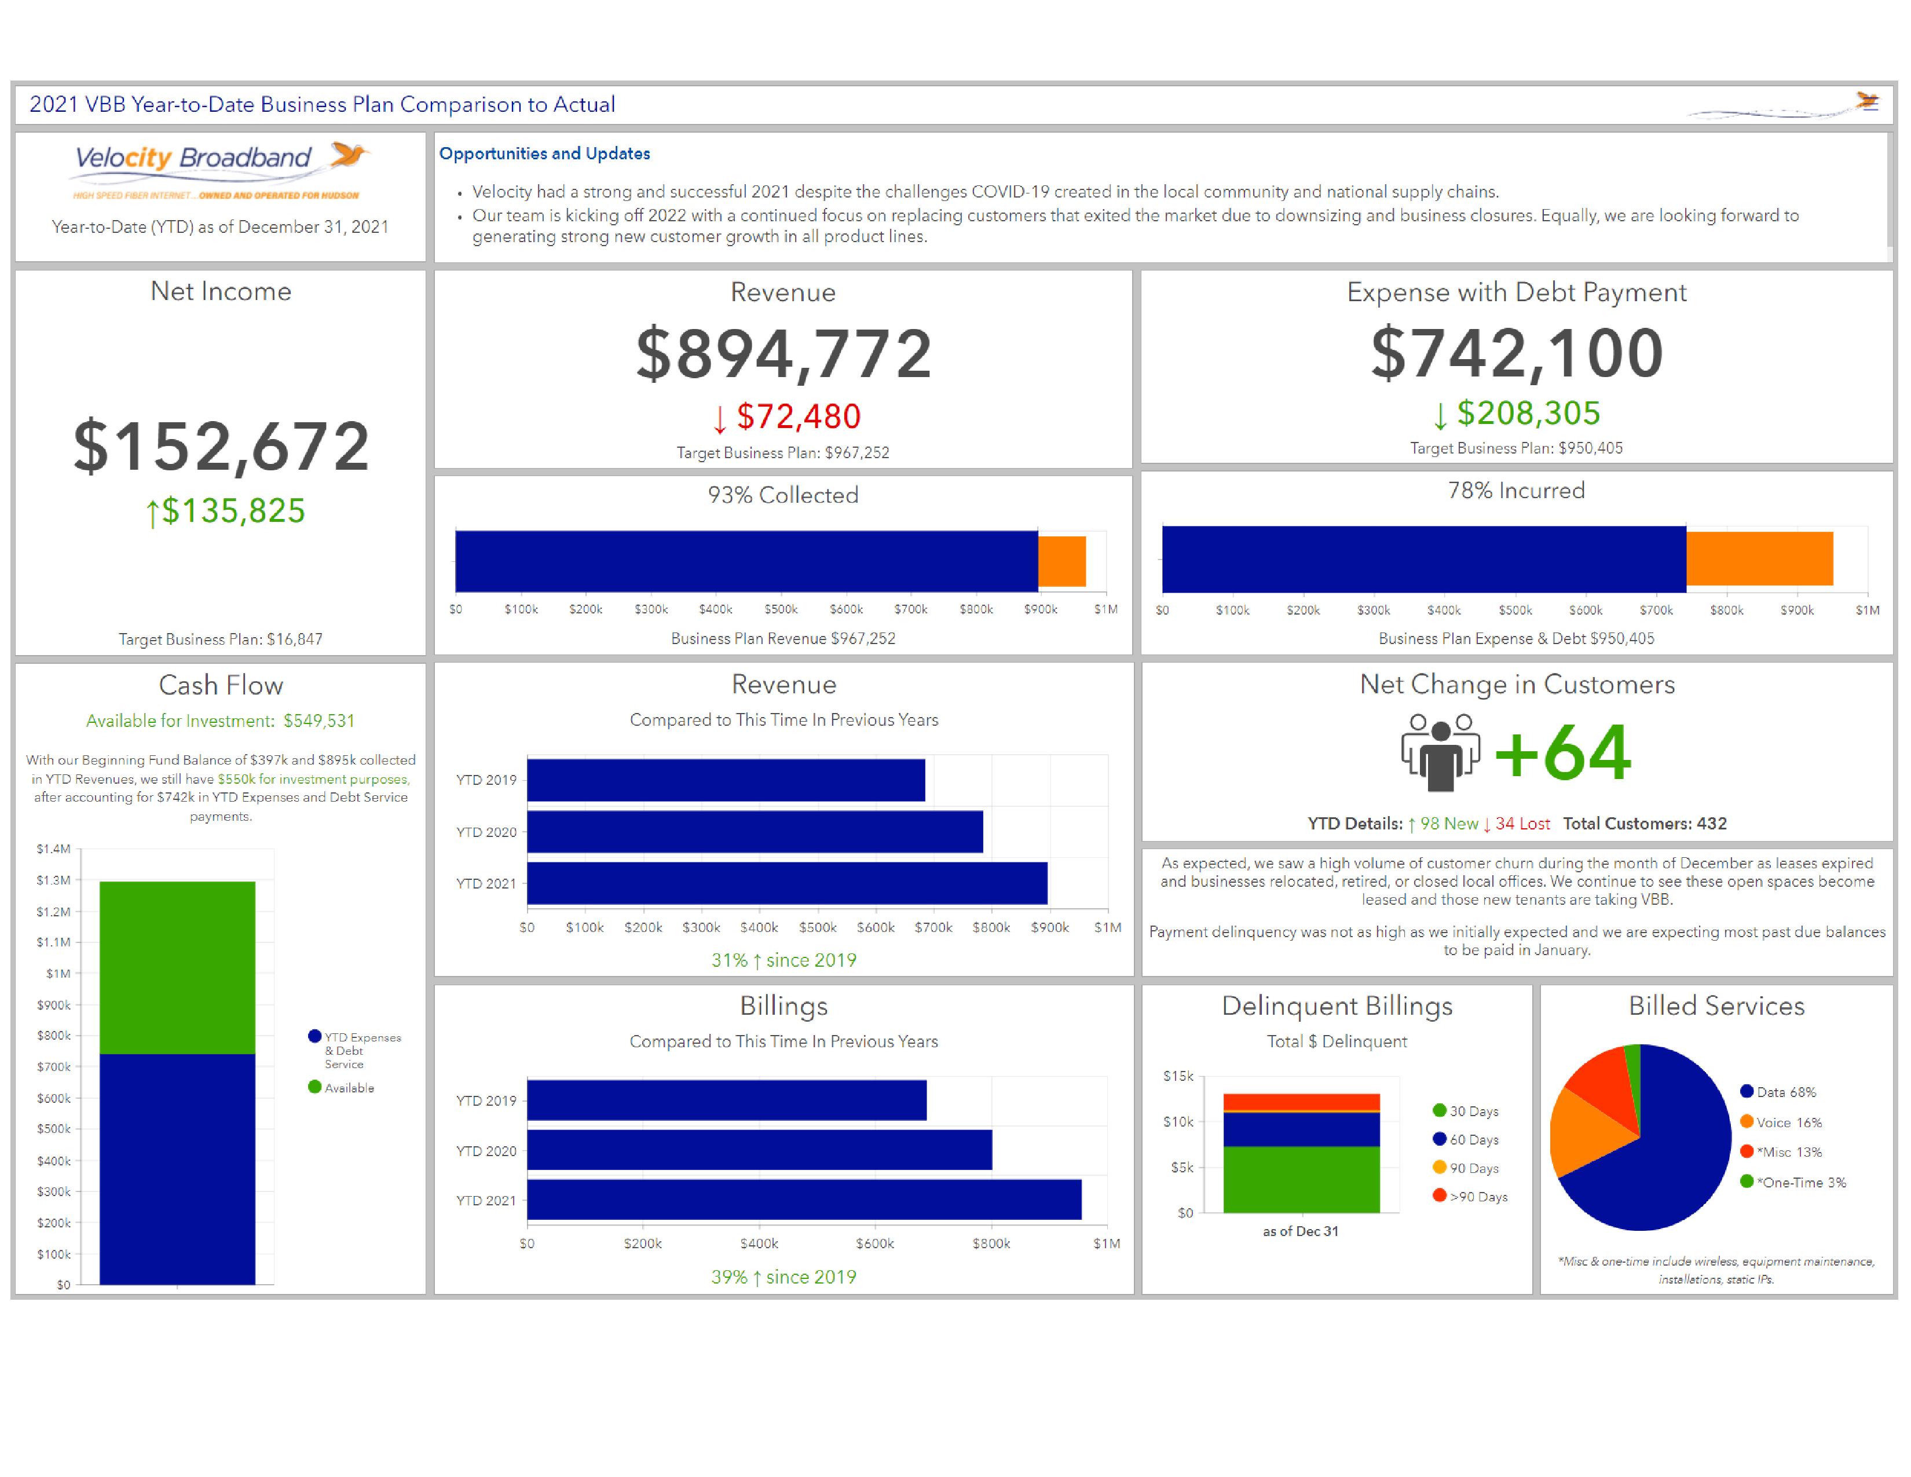
Task: Click the blue incurred expense bar
Action: [x=1423, y=559]
